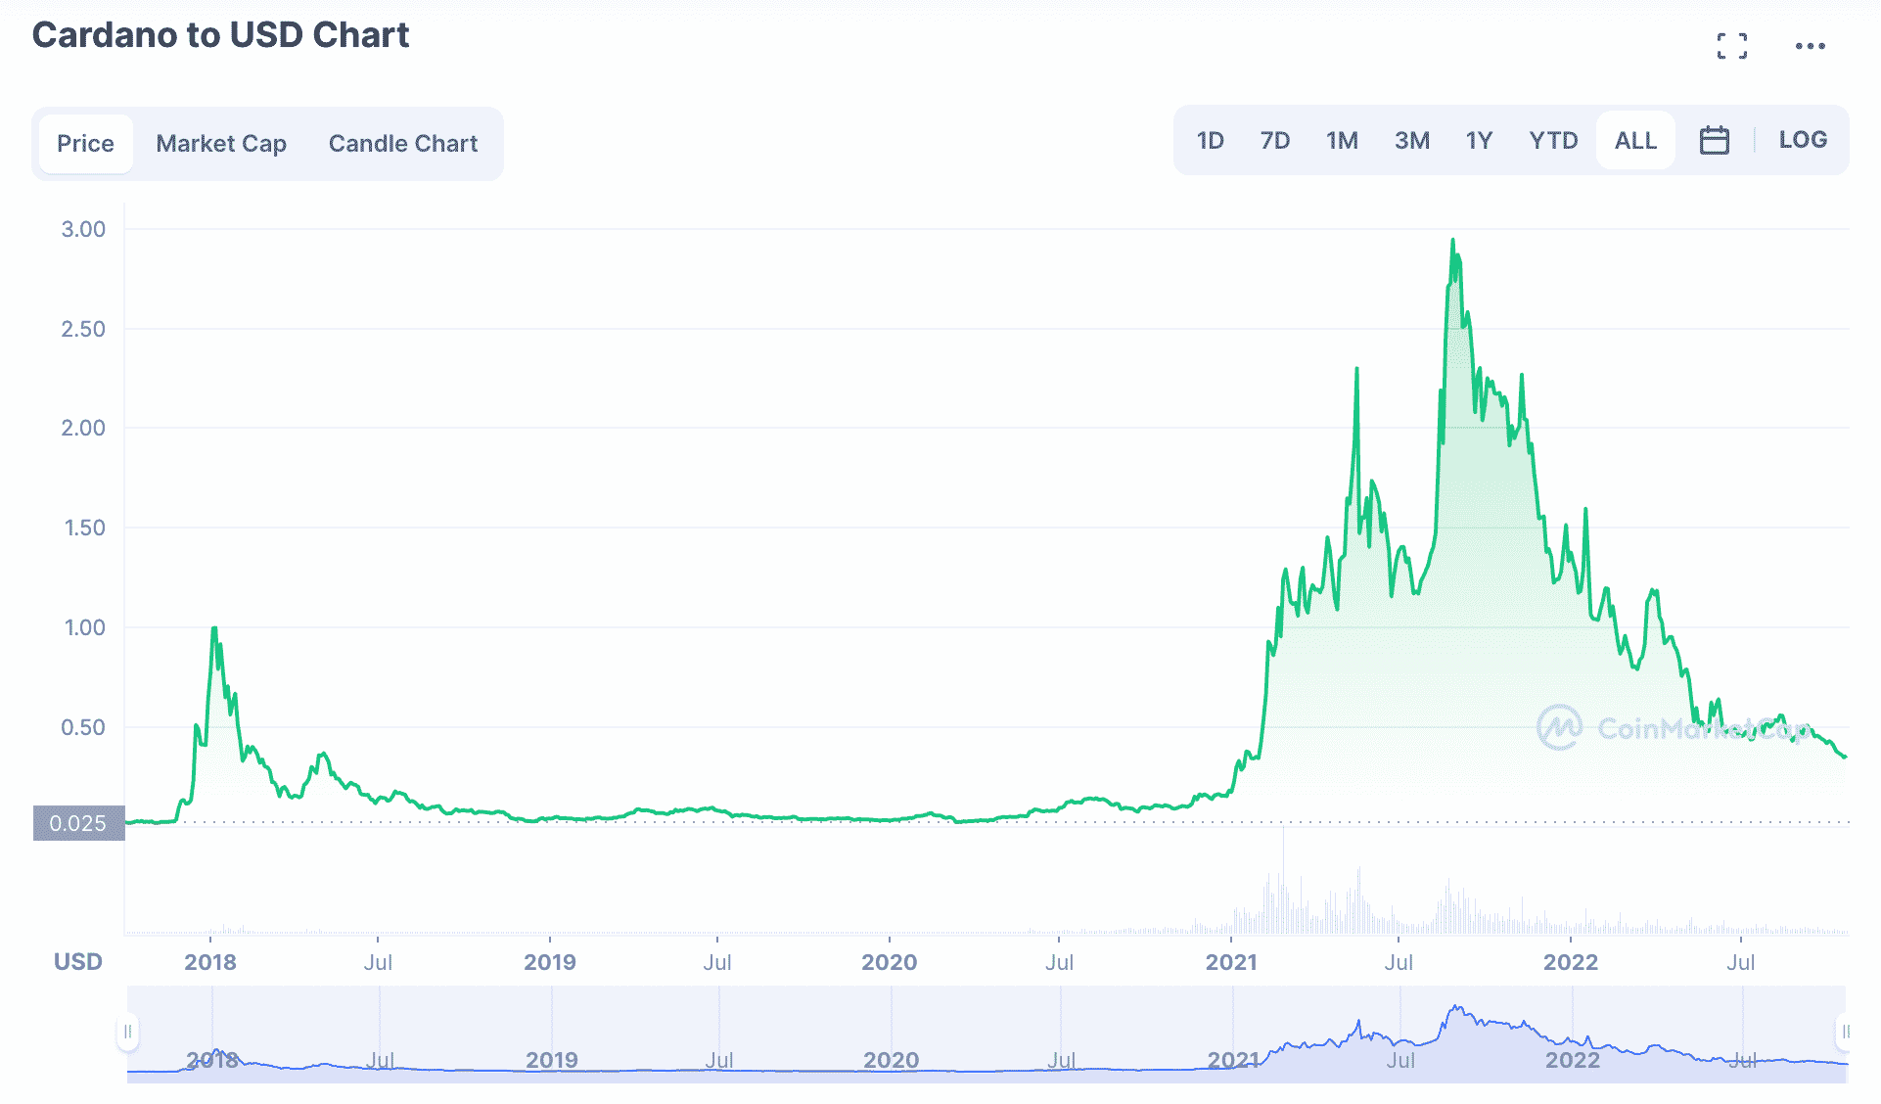Select the 1M time range
Image resolution: width=1881 pixels, height=1104 pixels.
(x=1342, y=141)
